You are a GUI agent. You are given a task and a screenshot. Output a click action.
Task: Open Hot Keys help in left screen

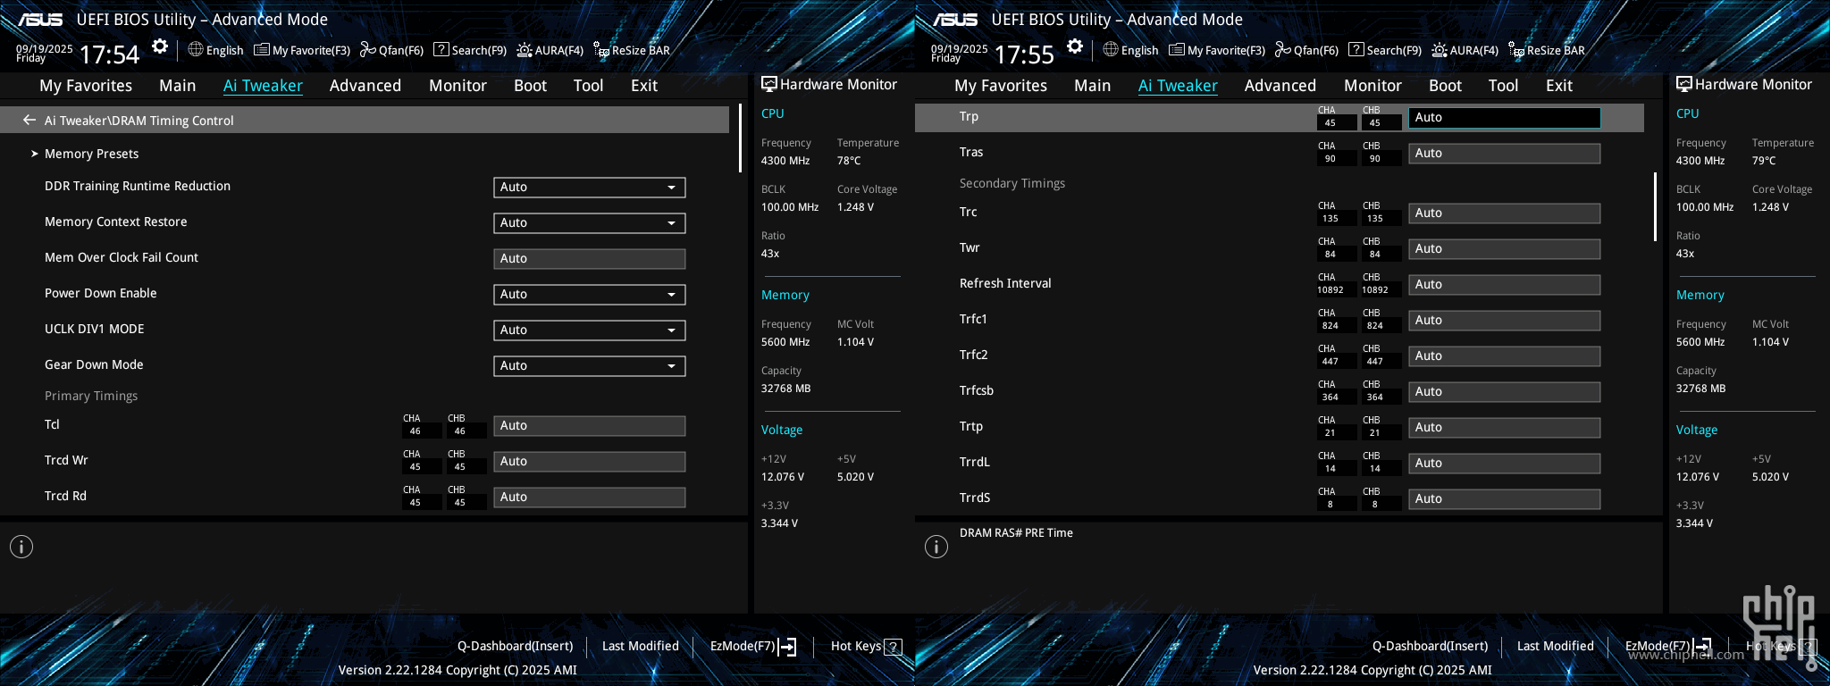click(866, 646)
